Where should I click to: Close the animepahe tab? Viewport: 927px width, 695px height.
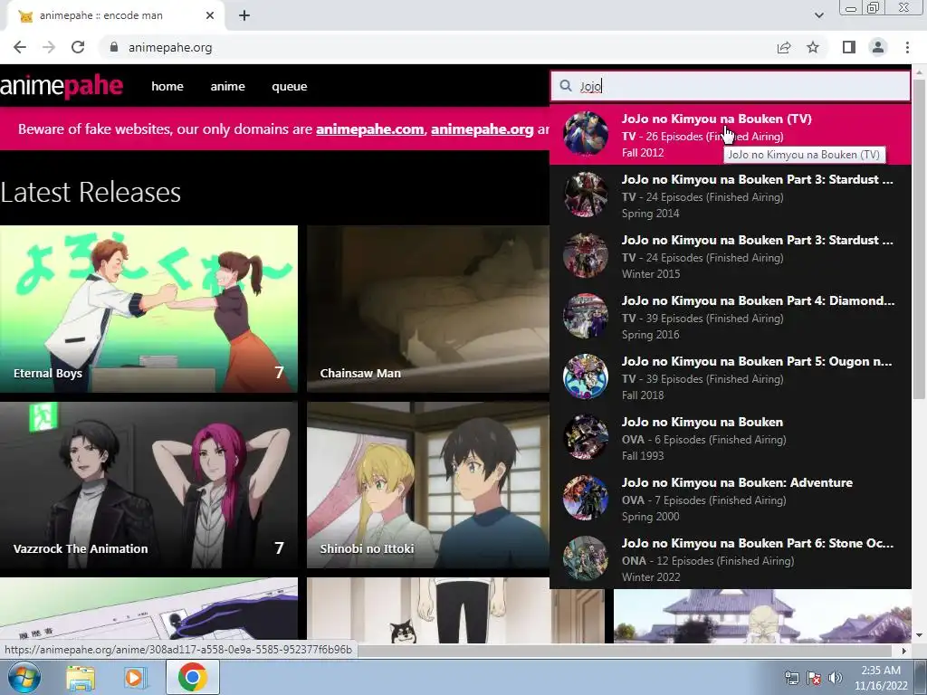[210, 15]
